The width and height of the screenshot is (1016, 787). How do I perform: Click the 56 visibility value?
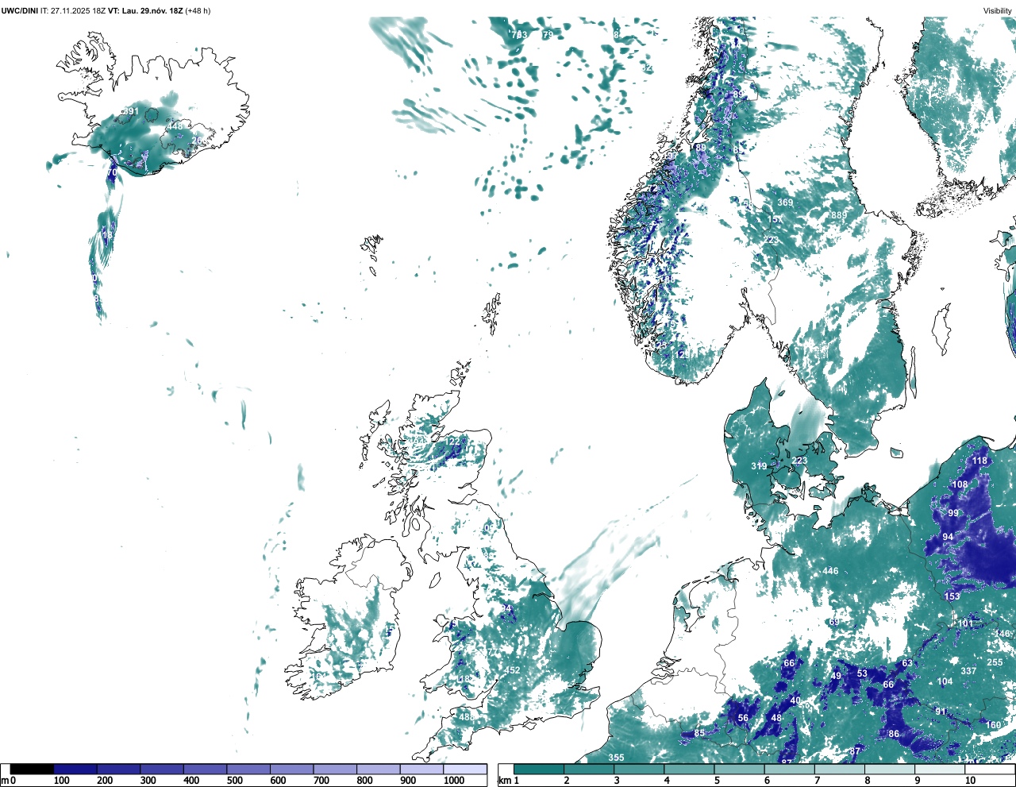pyautogui.click(x=743, y=718)
